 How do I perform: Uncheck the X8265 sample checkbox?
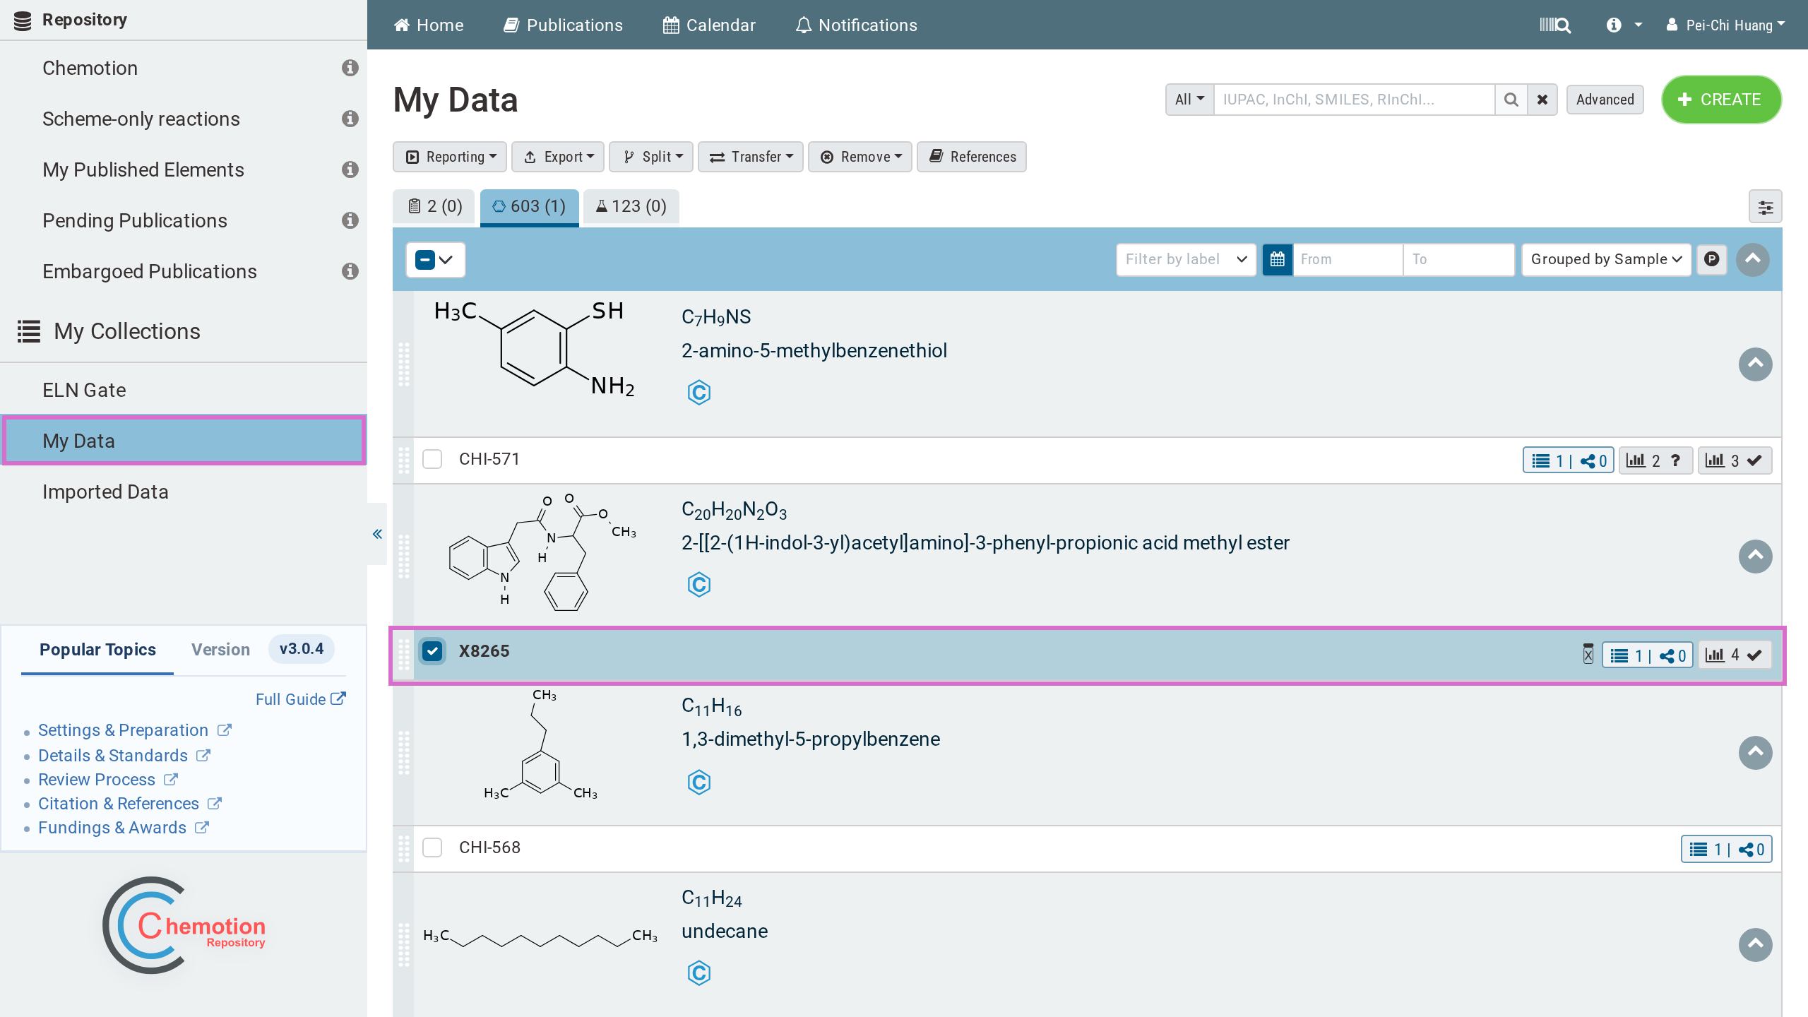click(432, 651)
